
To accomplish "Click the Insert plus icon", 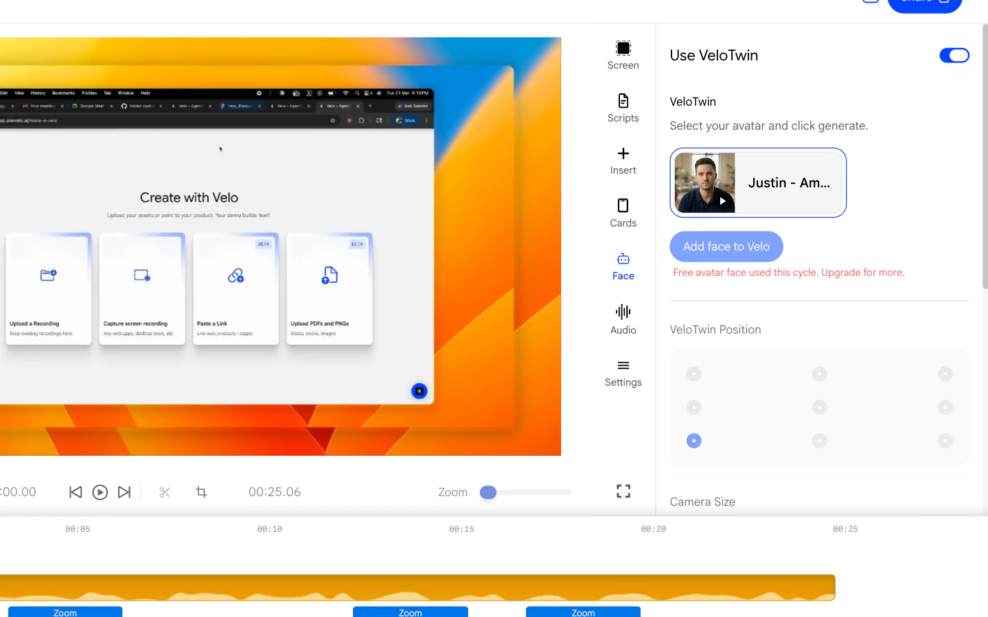I will pyautogui.click(x=623, y=153).
